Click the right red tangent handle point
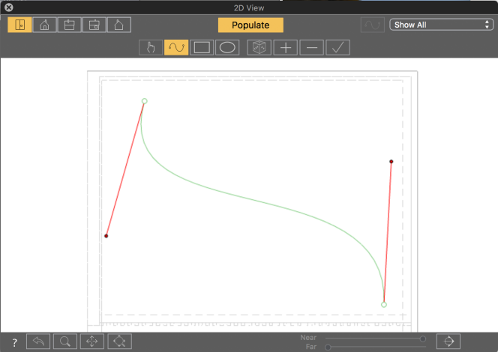 391,162
